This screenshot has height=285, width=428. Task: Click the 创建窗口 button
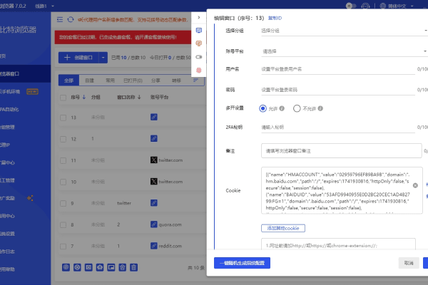coord(78,58)
